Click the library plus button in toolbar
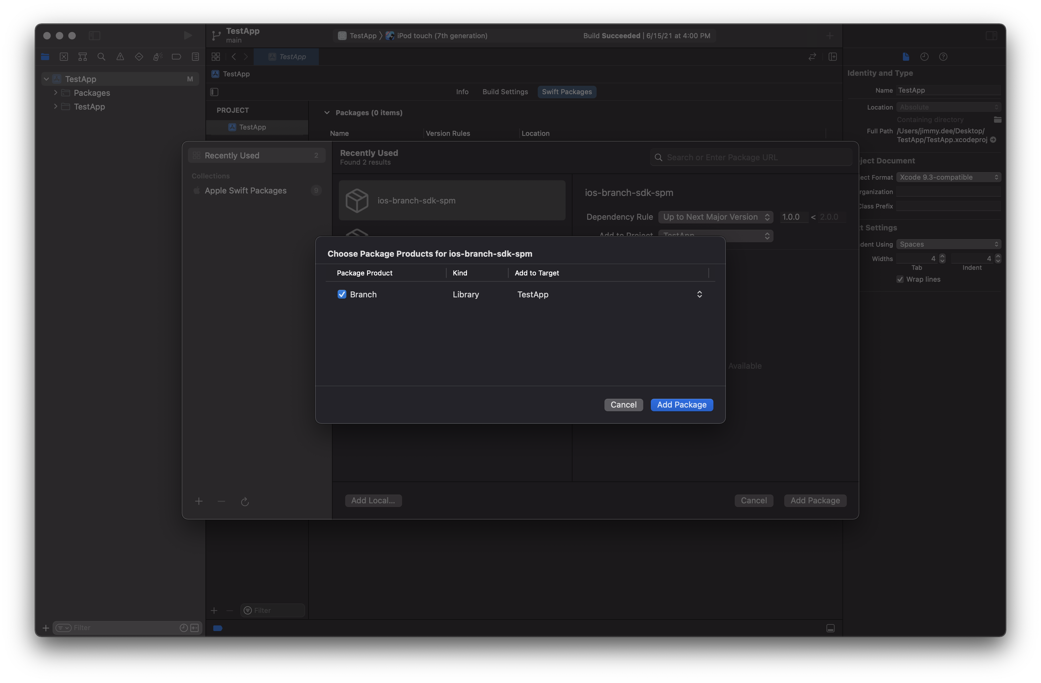1041x683 pixels. pyautogui.click(x=829, y=35)
